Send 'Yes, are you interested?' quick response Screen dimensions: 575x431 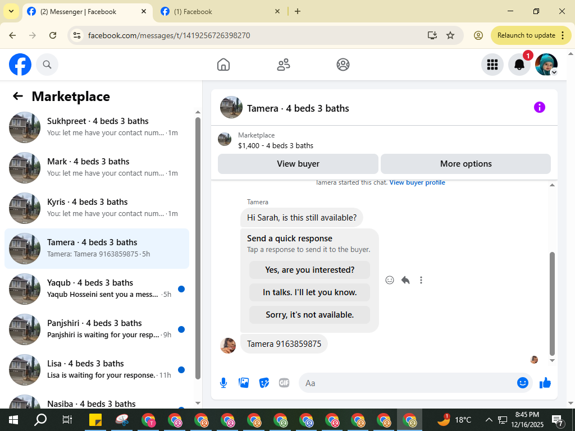click(x=309, y=270)
